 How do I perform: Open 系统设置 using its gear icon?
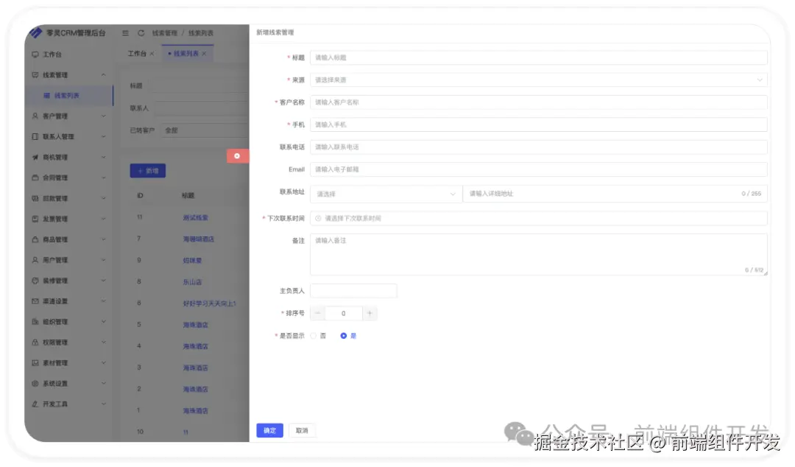34,383
